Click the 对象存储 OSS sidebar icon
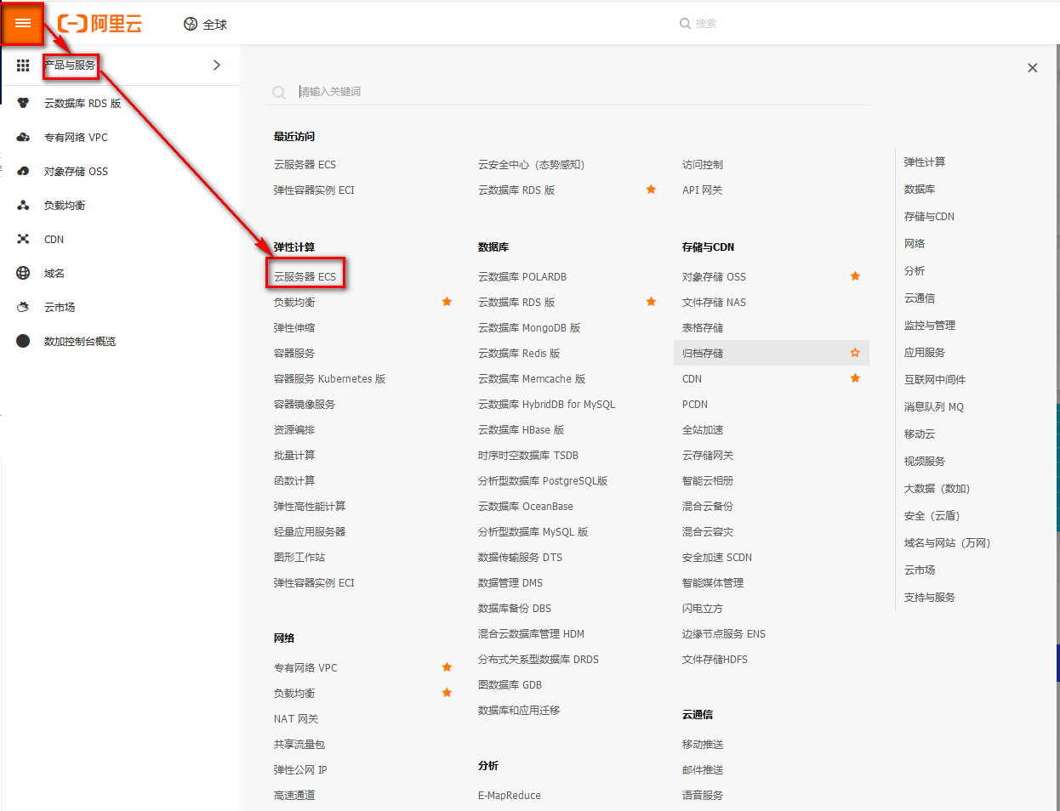This screenshot has height=811, width=1060. (23, 171)
